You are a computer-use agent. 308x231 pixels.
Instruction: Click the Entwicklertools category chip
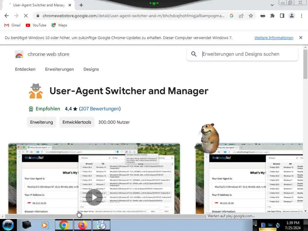pos(77,122)
